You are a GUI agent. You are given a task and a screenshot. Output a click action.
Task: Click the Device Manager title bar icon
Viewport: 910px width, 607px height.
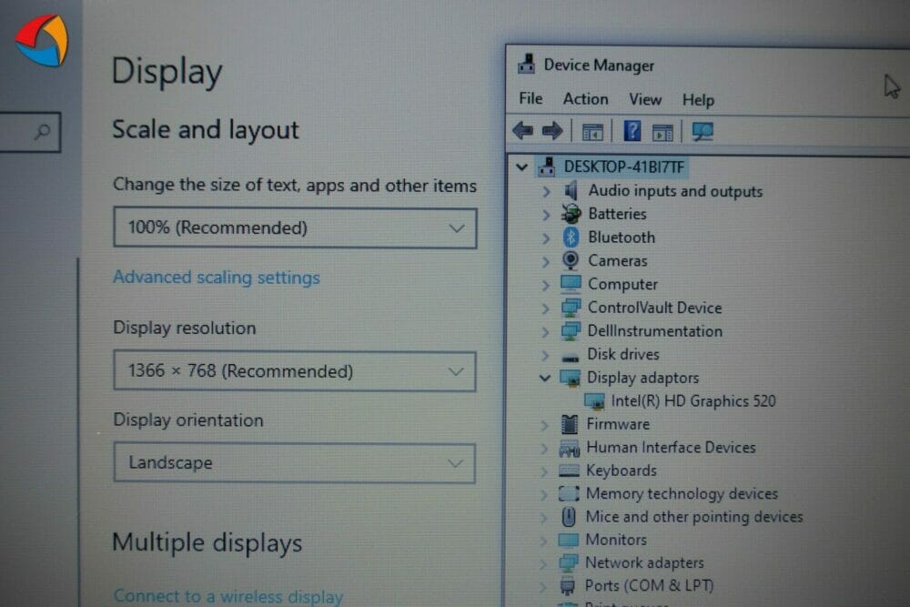pos(526,64)
